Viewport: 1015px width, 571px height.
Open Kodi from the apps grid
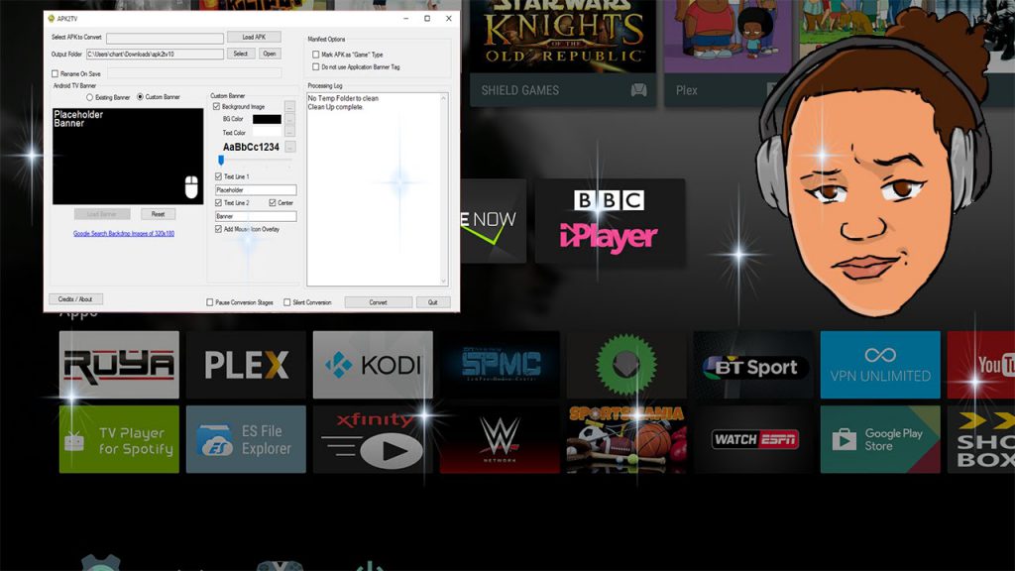click(372, 365)
